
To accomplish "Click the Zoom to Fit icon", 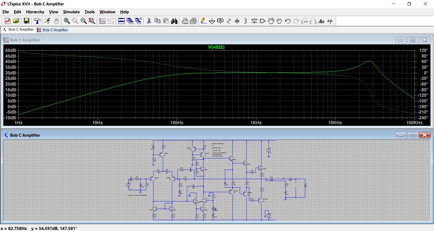I will pos(92,21).
